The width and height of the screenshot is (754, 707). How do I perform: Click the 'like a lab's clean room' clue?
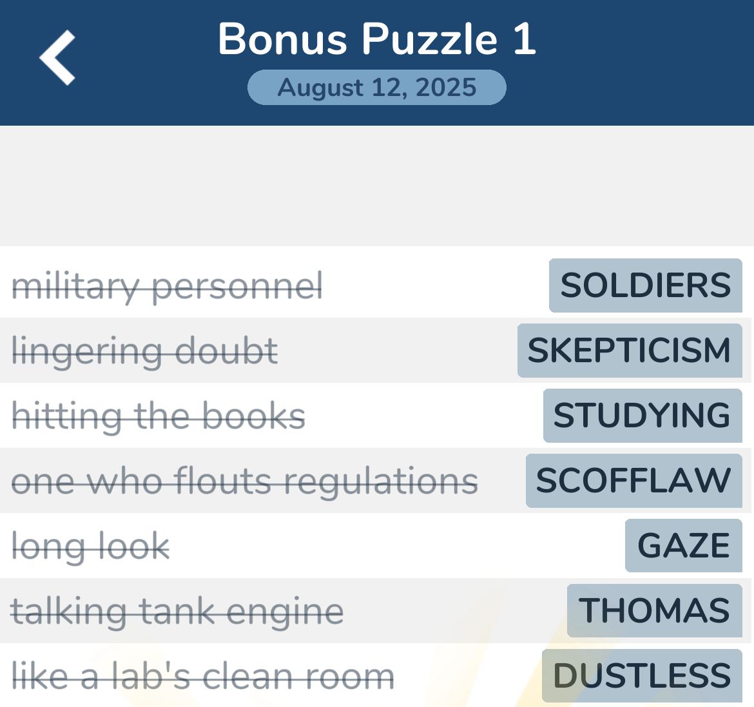[x=203, y=676]
